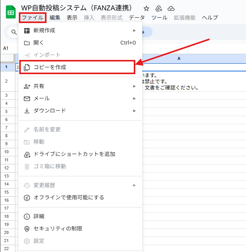Viewport: 246px width, 252px height.
Task: Click the security shield icon
Action: pos(27,229)
